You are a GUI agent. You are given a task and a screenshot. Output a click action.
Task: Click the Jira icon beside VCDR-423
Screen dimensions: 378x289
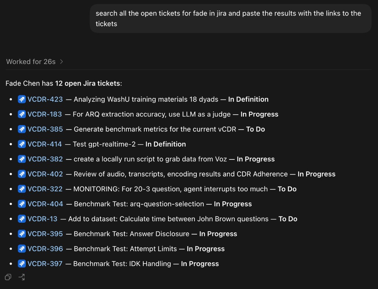click(x=22, y=99)
